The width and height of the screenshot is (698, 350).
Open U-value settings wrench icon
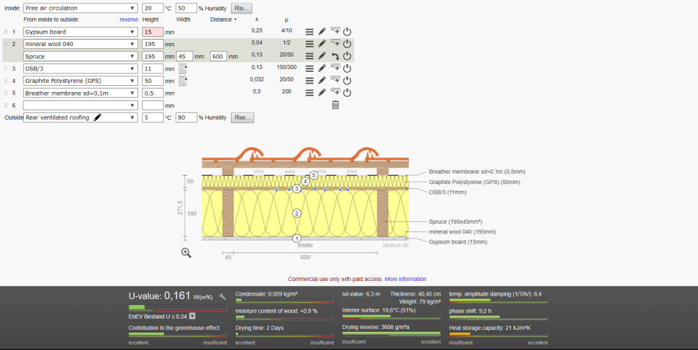point(222,296)
